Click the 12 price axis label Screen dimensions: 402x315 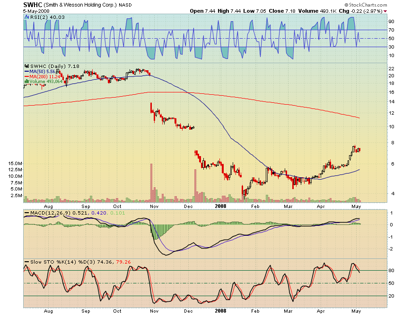click(x=391, y=113)
